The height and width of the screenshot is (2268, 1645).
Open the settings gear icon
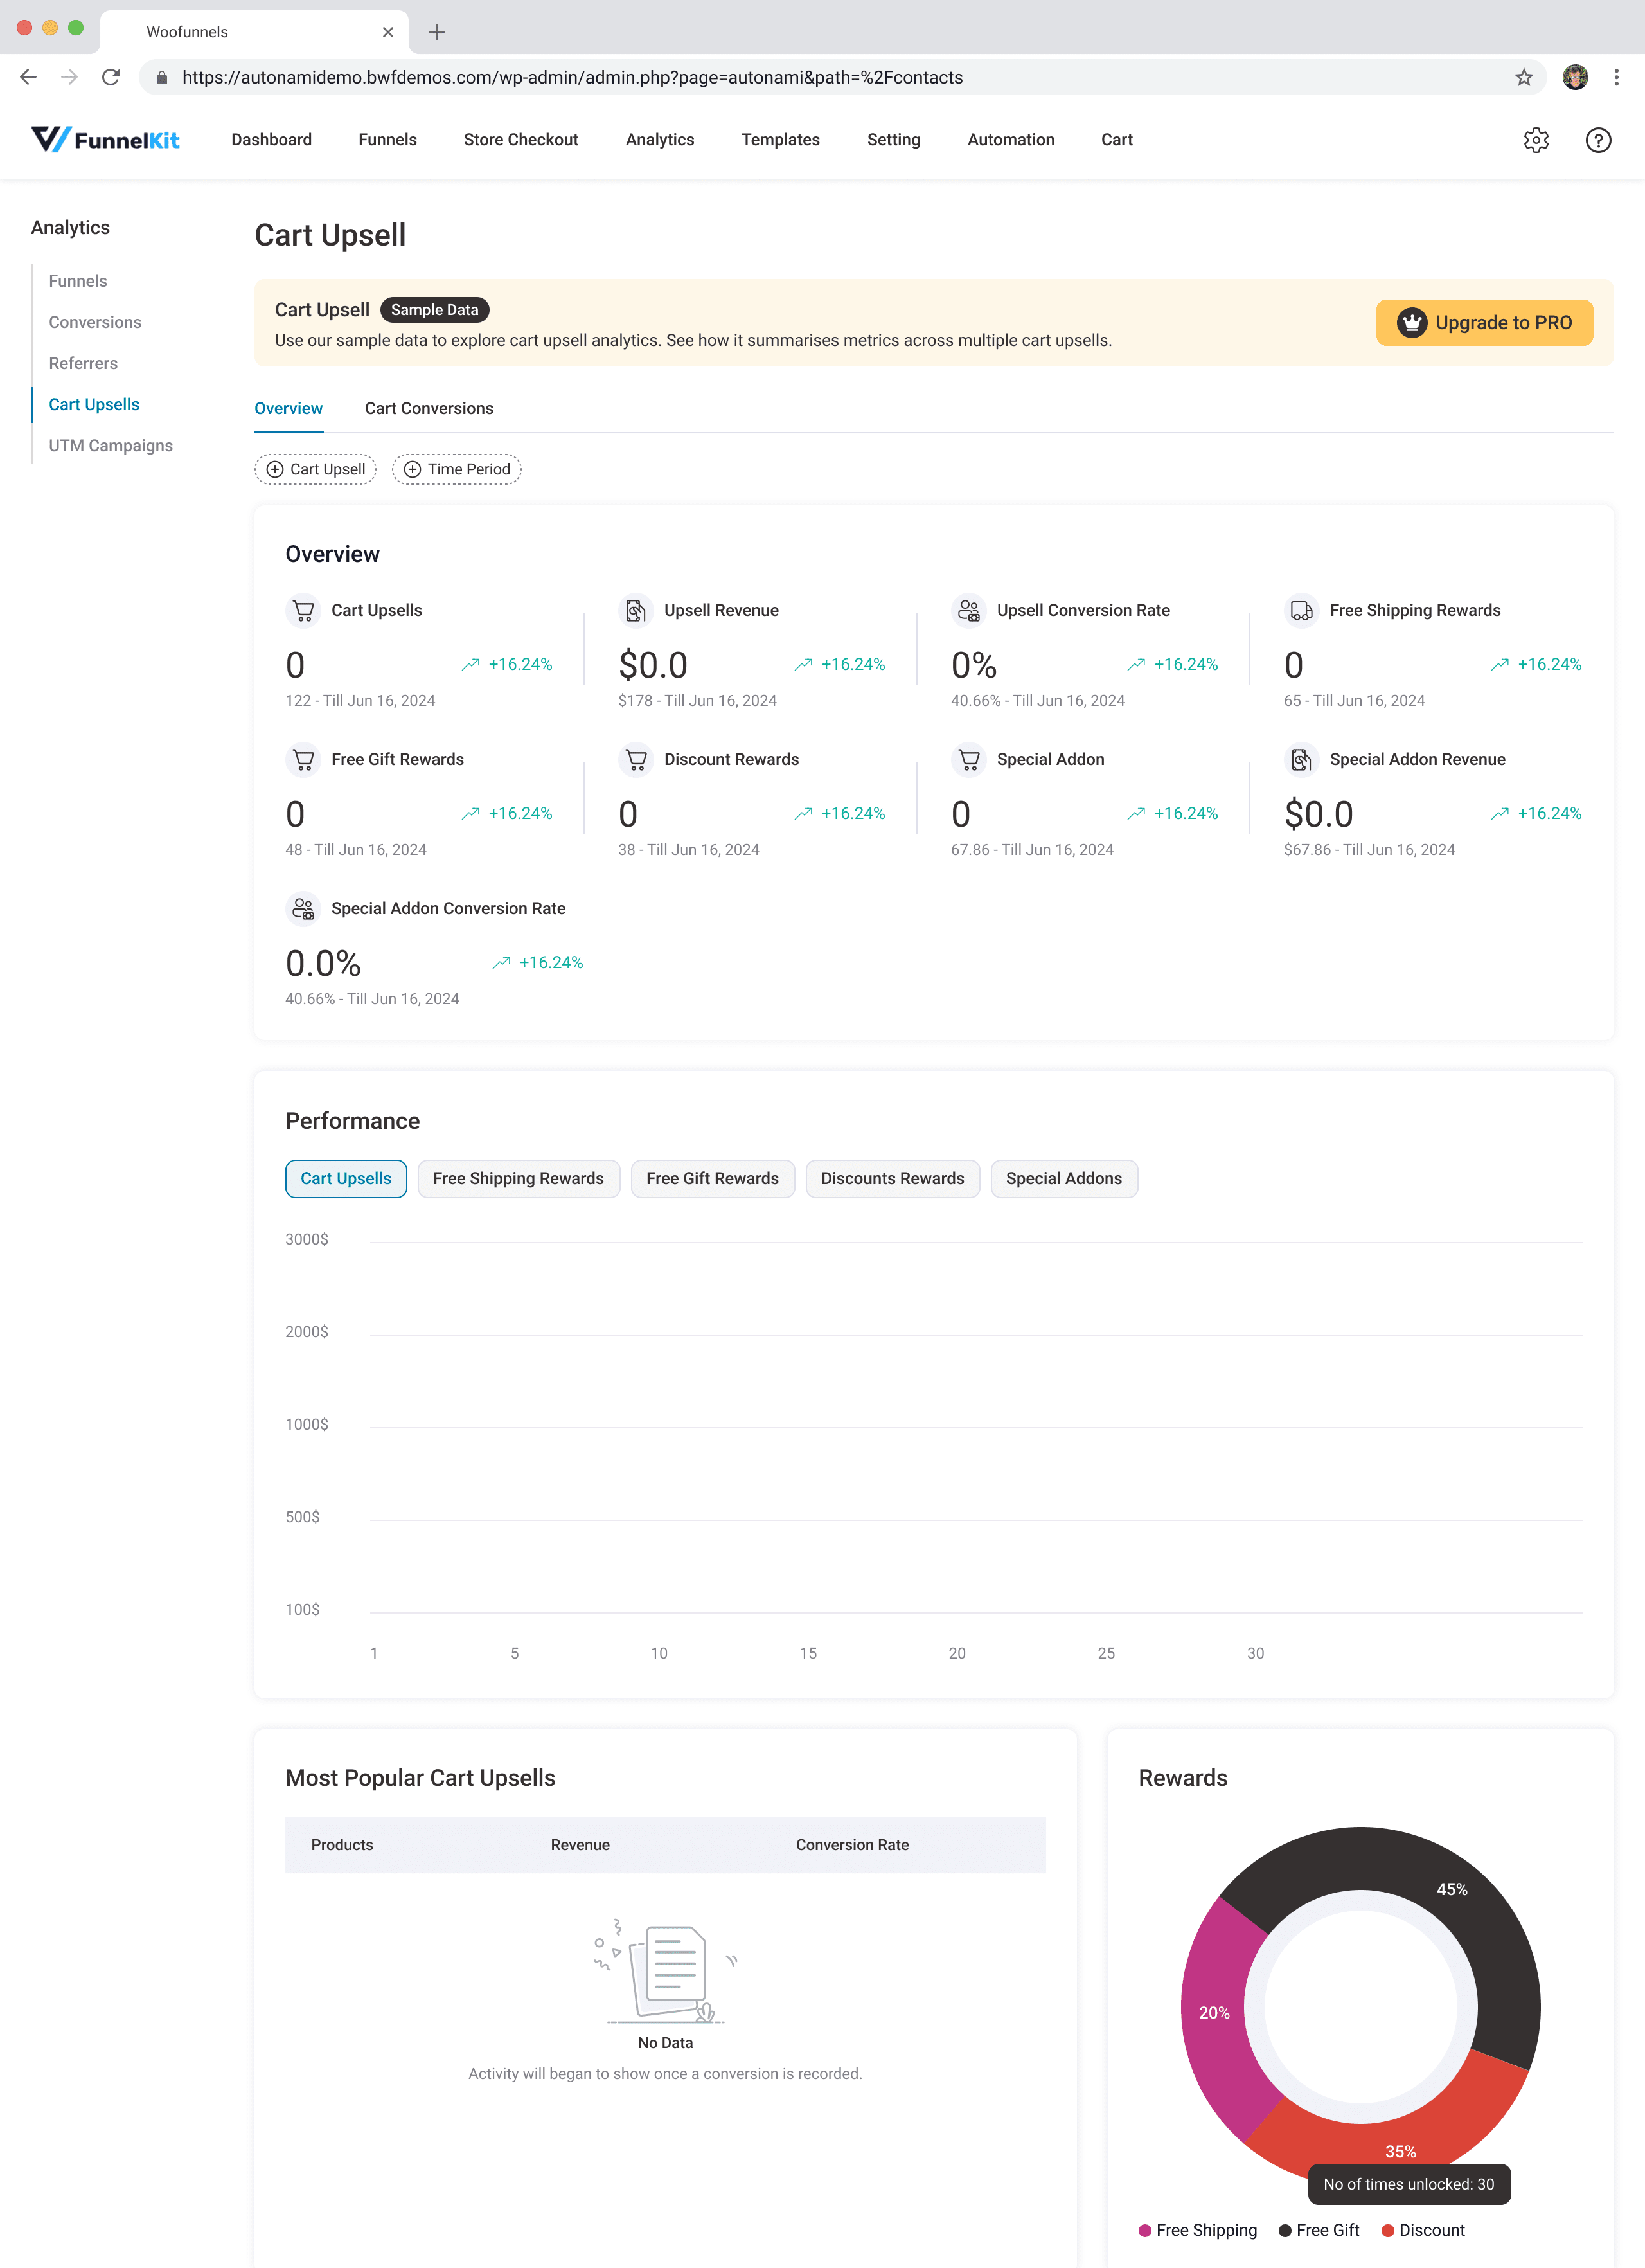(1536, 140)
